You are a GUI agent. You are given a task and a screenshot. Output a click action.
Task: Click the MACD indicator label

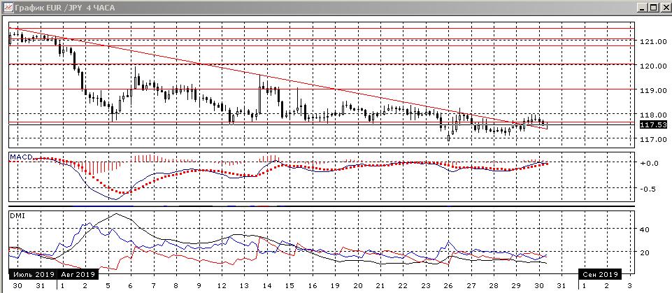point(20,155)
